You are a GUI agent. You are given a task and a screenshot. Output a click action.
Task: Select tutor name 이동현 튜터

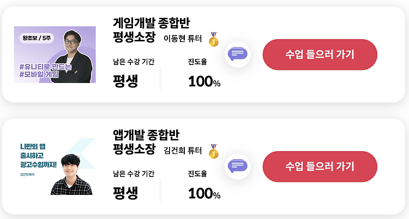183,39
